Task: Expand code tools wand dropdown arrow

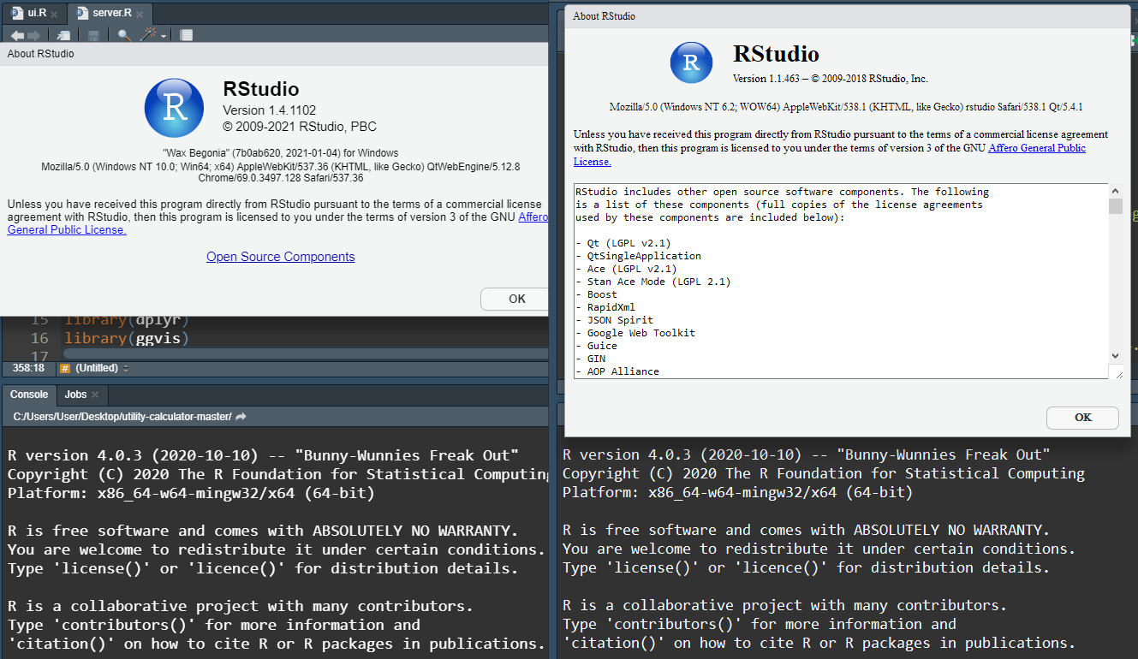Action: point(163,36)
